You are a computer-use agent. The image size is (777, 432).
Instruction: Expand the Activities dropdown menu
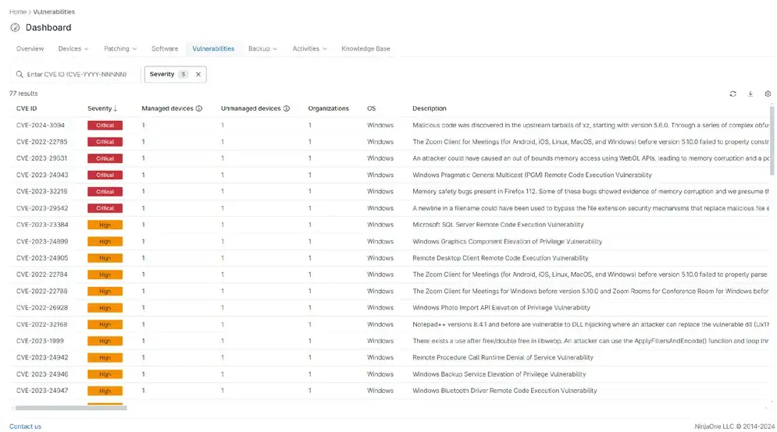pyautogui.click(x=309, y=48)
